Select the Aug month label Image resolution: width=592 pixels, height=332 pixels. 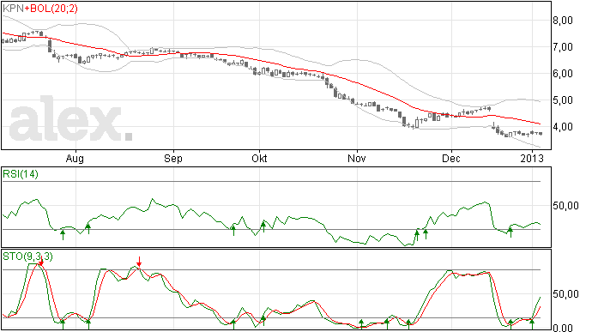click(x=75, y=158)
